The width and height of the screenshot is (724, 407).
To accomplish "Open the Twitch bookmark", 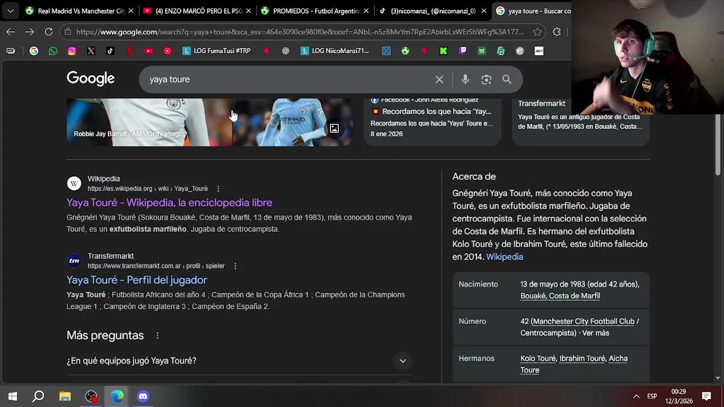I will tap(463, 51).
